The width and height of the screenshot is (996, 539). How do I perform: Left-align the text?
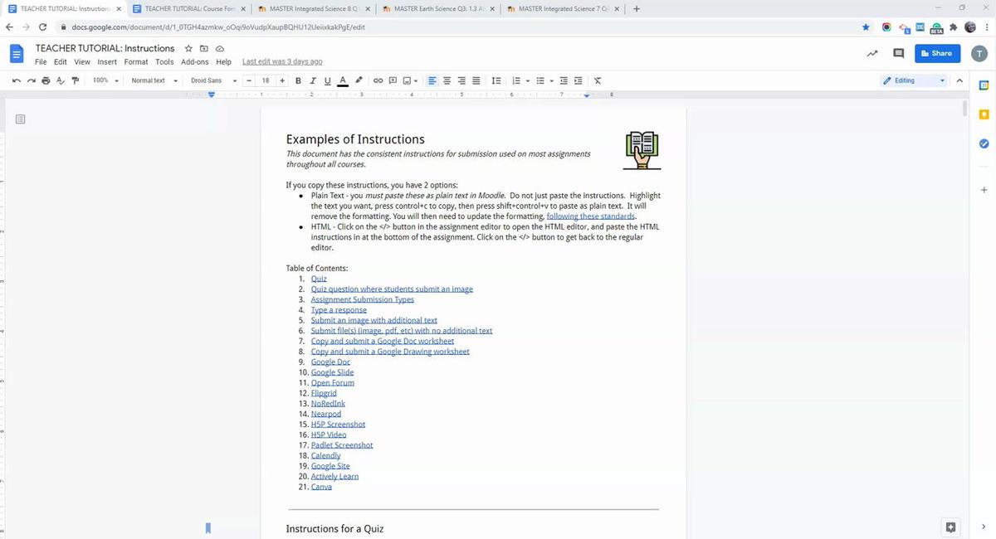(x=432, y=80)
